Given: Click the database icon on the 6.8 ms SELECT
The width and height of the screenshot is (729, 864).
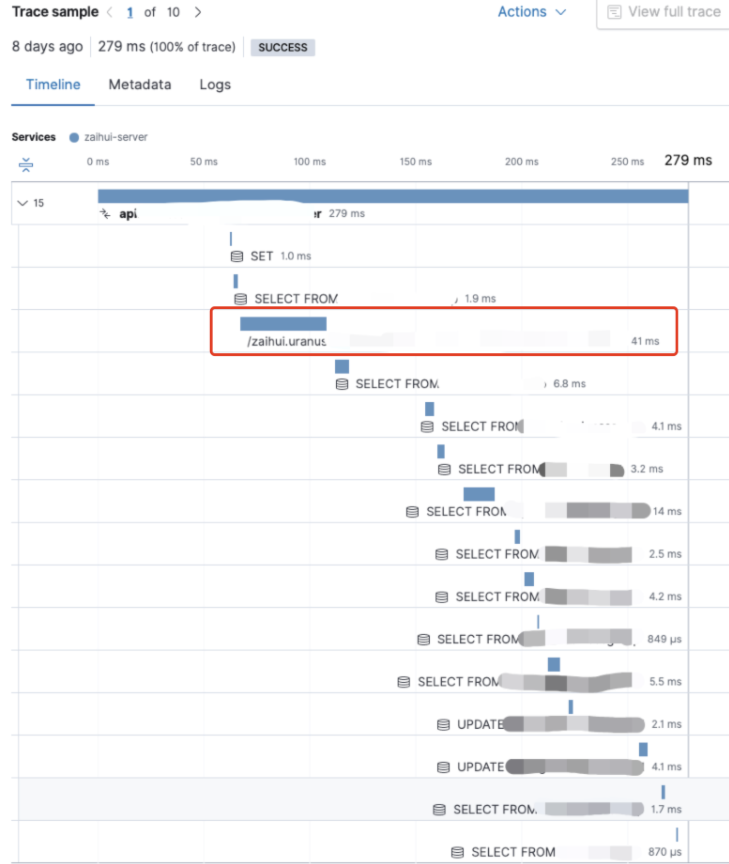Looking at the screenshot, I should pyautogui.click(x=341, y=384).
